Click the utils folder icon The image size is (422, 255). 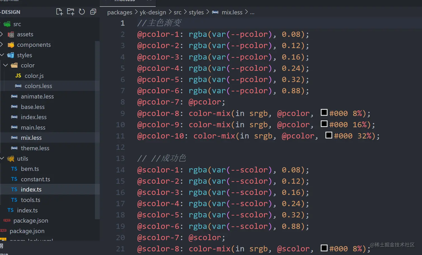tap(11, 159)
